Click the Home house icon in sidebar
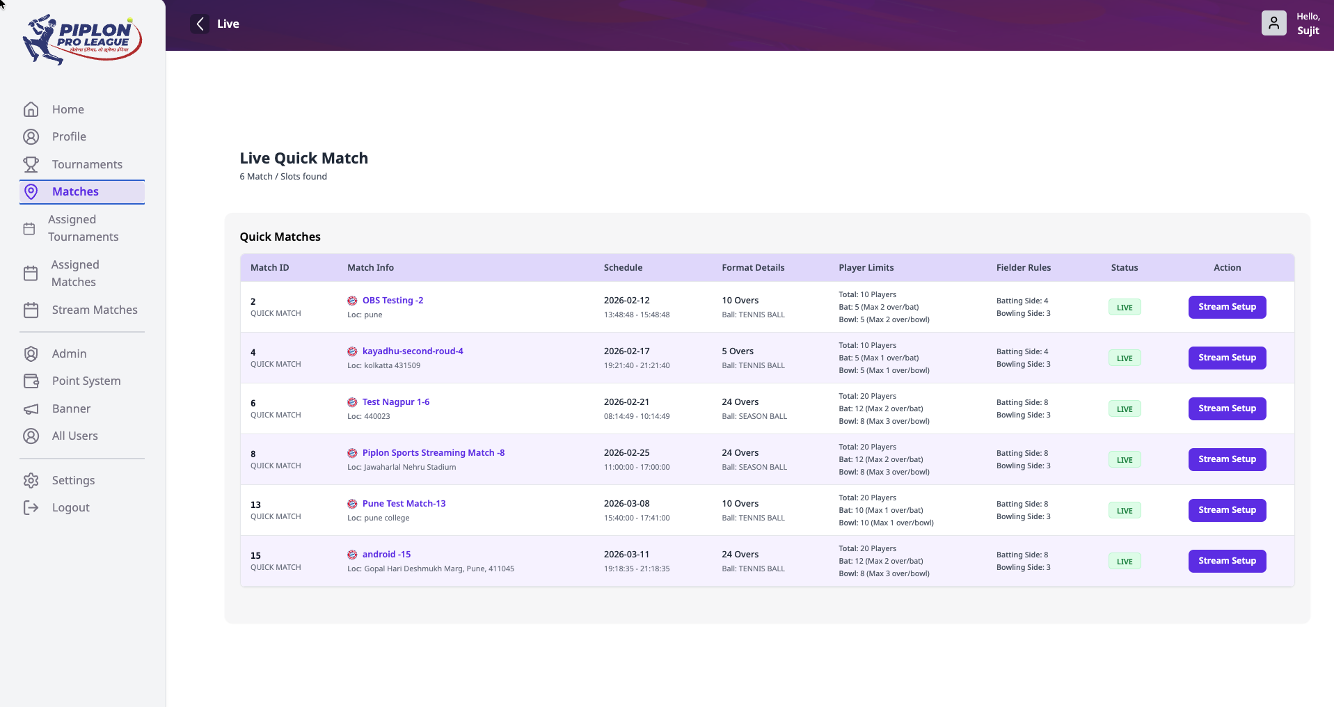 click(31, 109)
